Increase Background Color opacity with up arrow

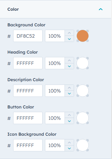[x=69, y=33]
